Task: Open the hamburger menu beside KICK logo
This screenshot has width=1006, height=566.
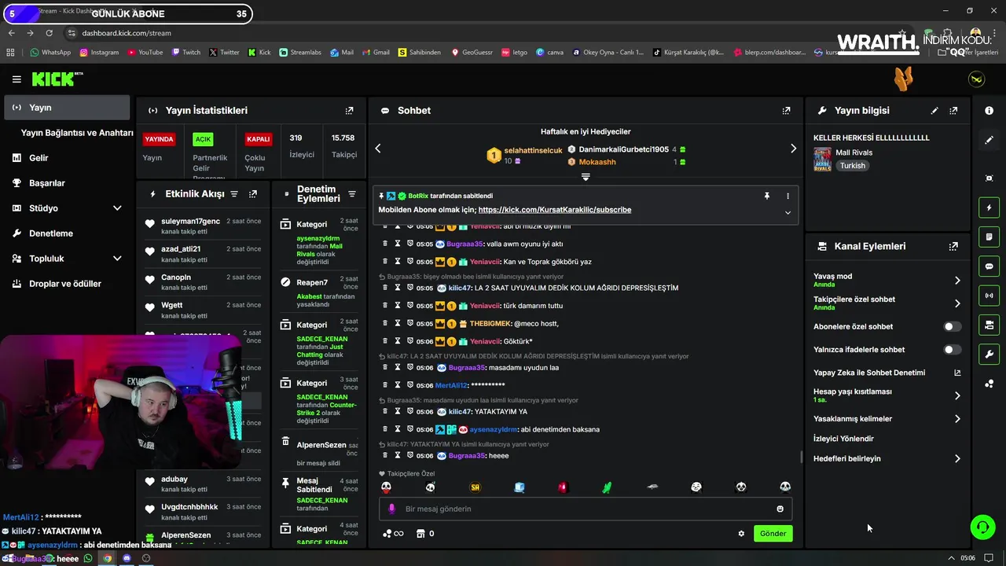Action: coord(17,79)
